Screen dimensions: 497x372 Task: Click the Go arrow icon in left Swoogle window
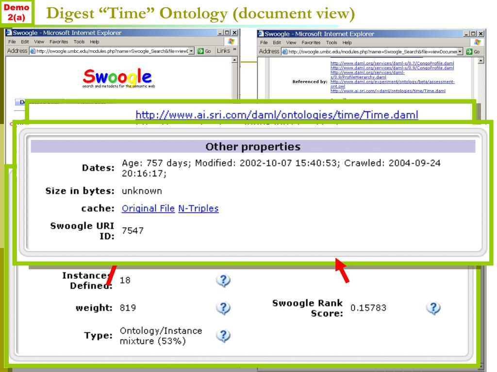tap(200, 51)
